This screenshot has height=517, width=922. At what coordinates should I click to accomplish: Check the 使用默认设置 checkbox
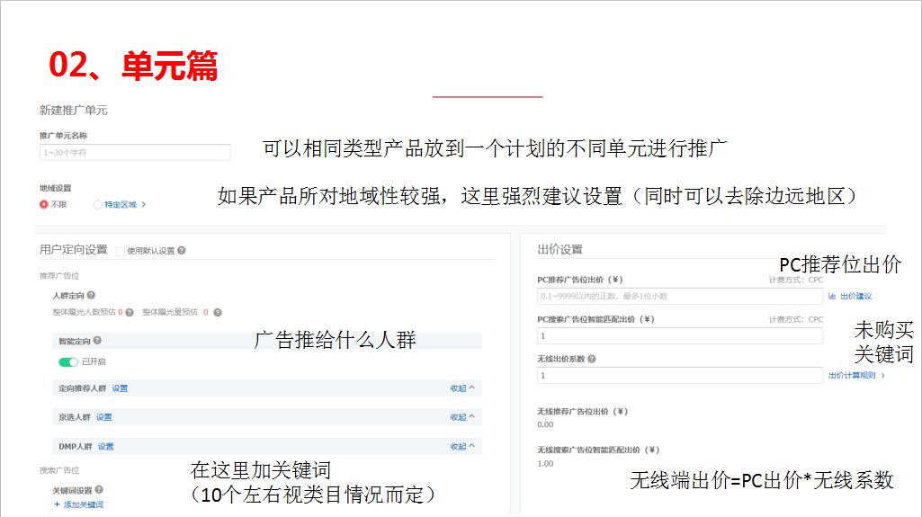tap(121, 251)
